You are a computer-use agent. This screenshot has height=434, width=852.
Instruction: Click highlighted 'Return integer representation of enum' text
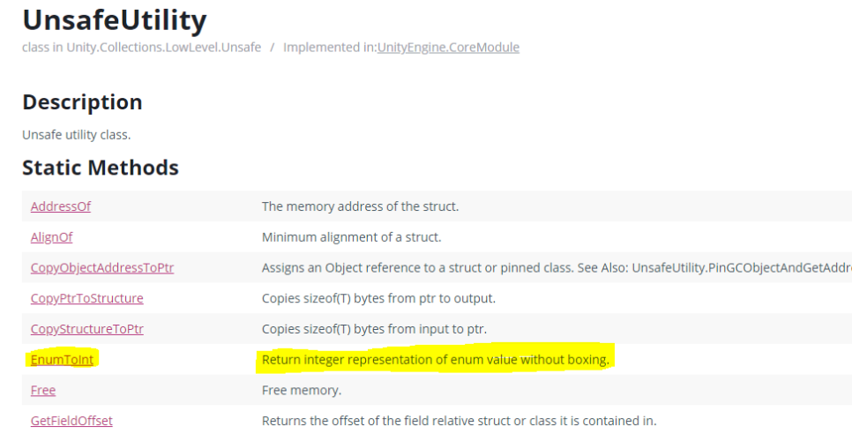coord(435,360)
